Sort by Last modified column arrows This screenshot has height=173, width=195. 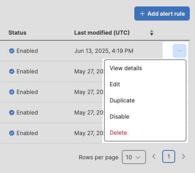pyautogui.click(x=152, y=33)
